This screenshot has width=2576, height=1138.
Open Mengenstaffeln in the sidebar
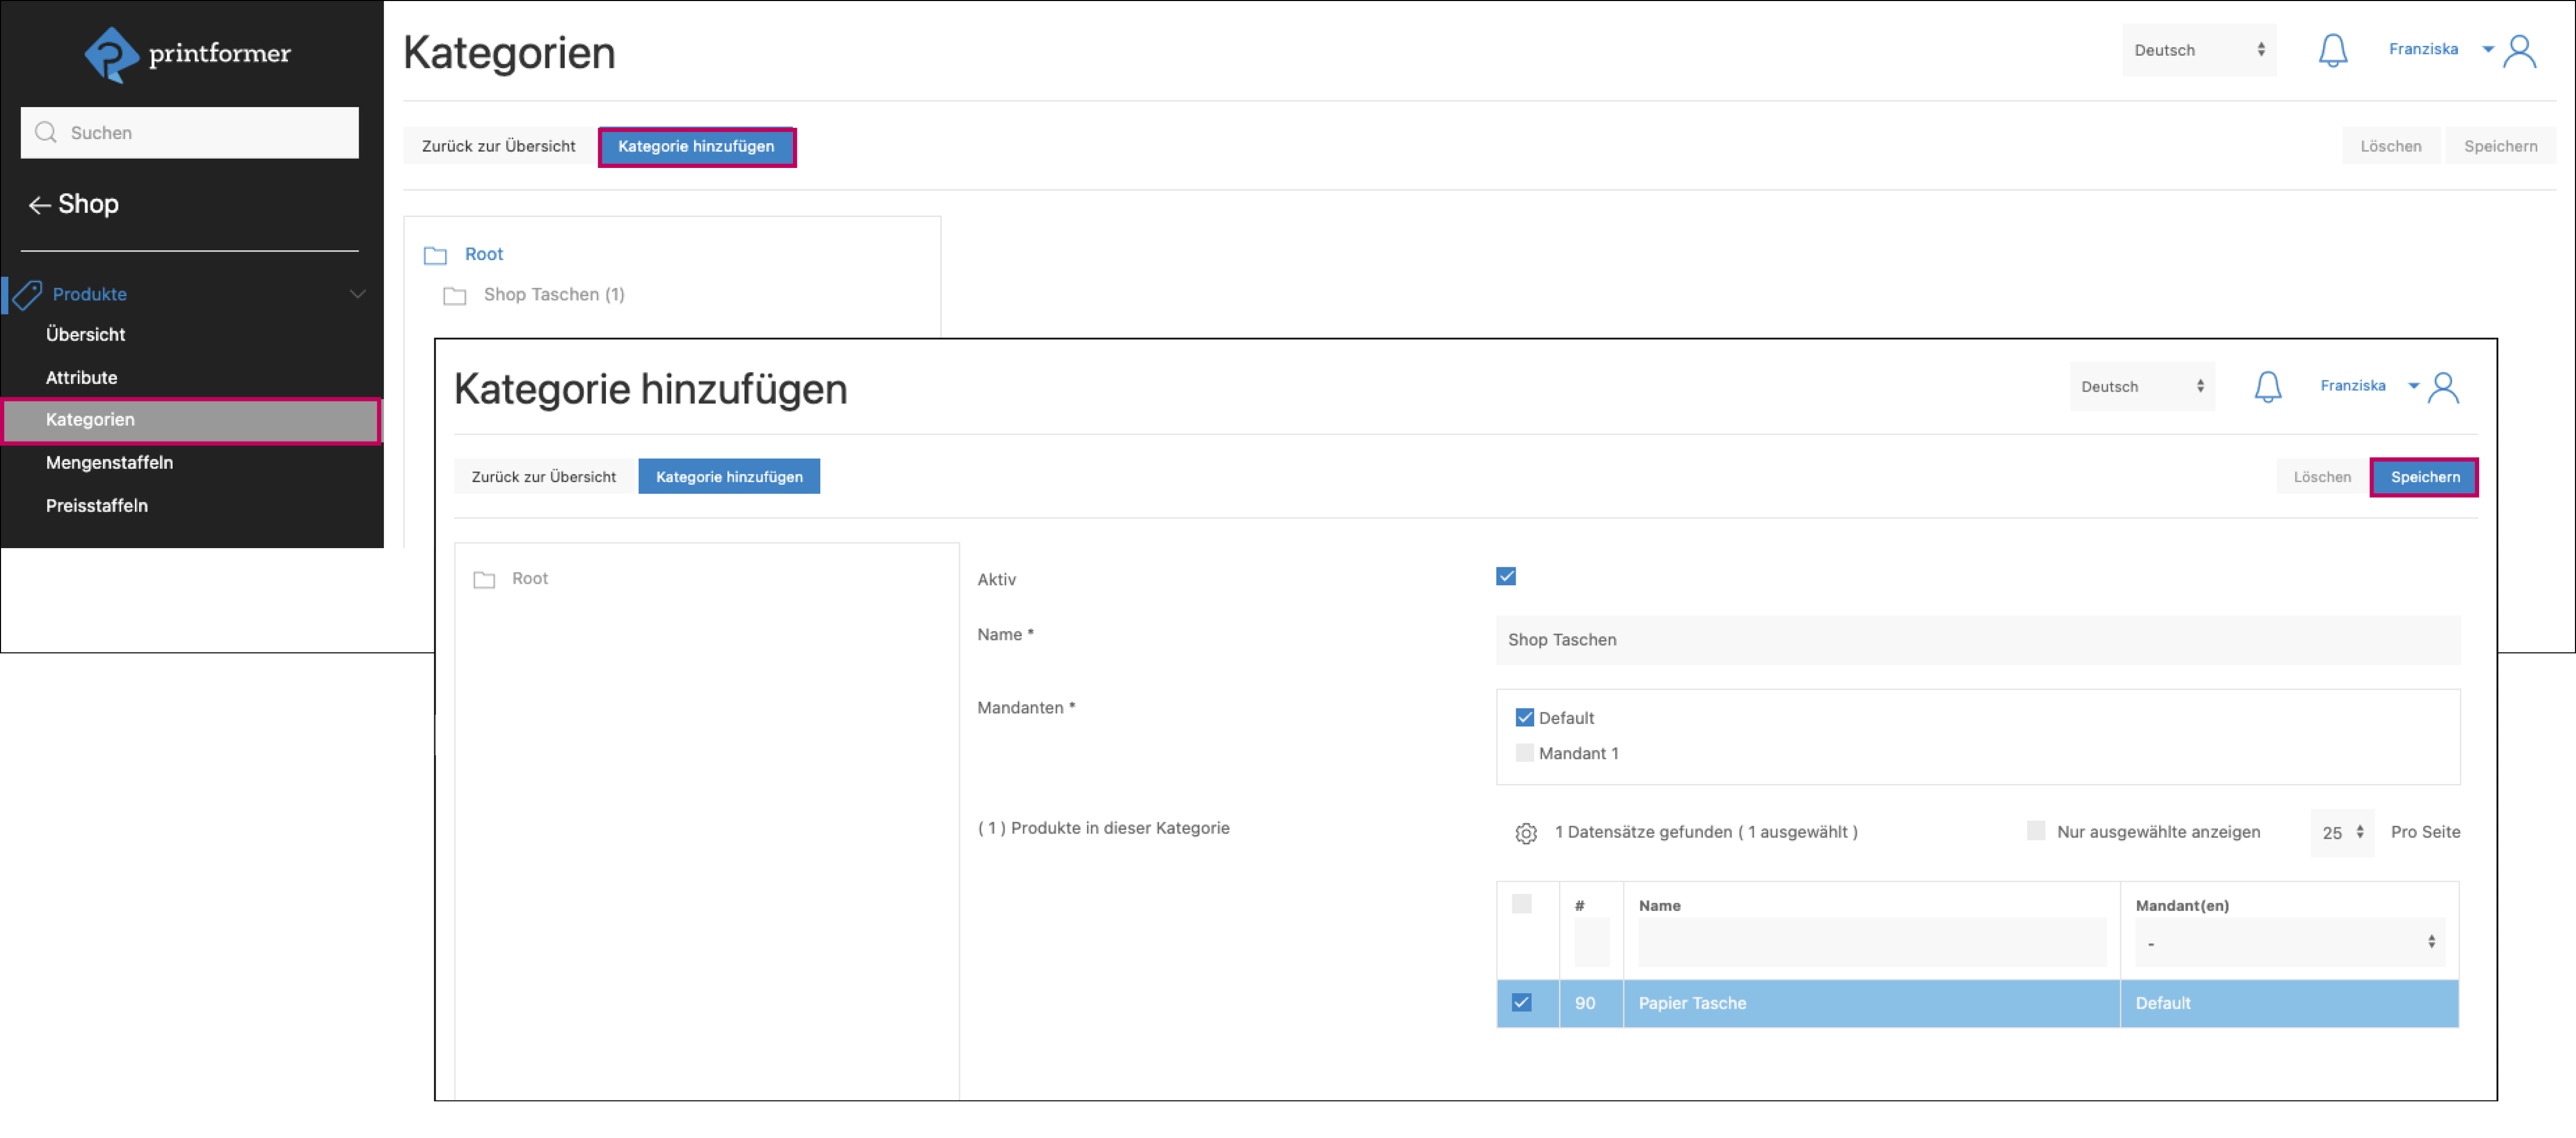click(x=109, y=462)
